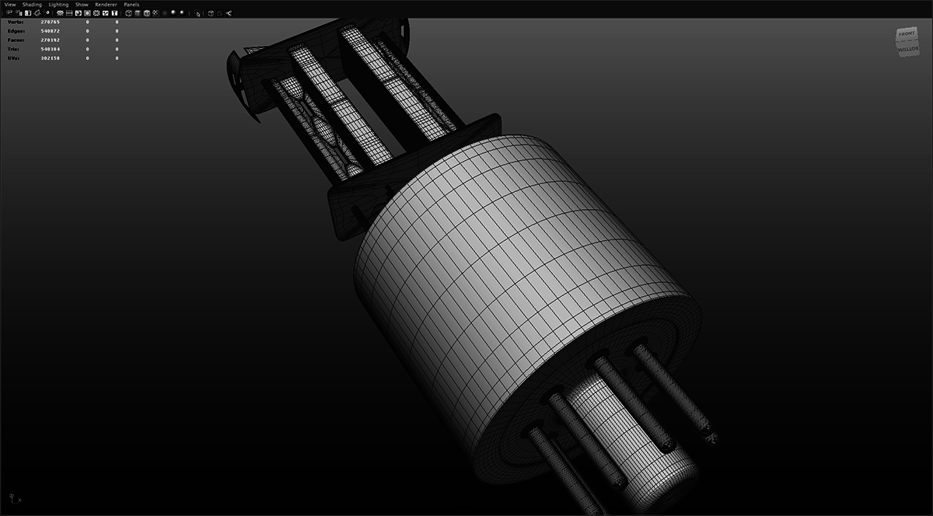Use all lights via toolbar icon
The image size is (933, 516).
[155, 12]
